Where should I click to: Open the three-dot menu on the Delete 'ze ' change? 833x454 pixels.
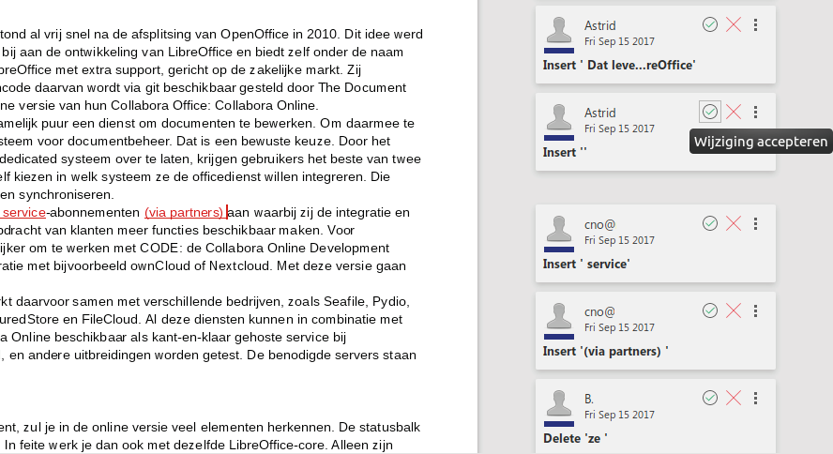(757, 398)
